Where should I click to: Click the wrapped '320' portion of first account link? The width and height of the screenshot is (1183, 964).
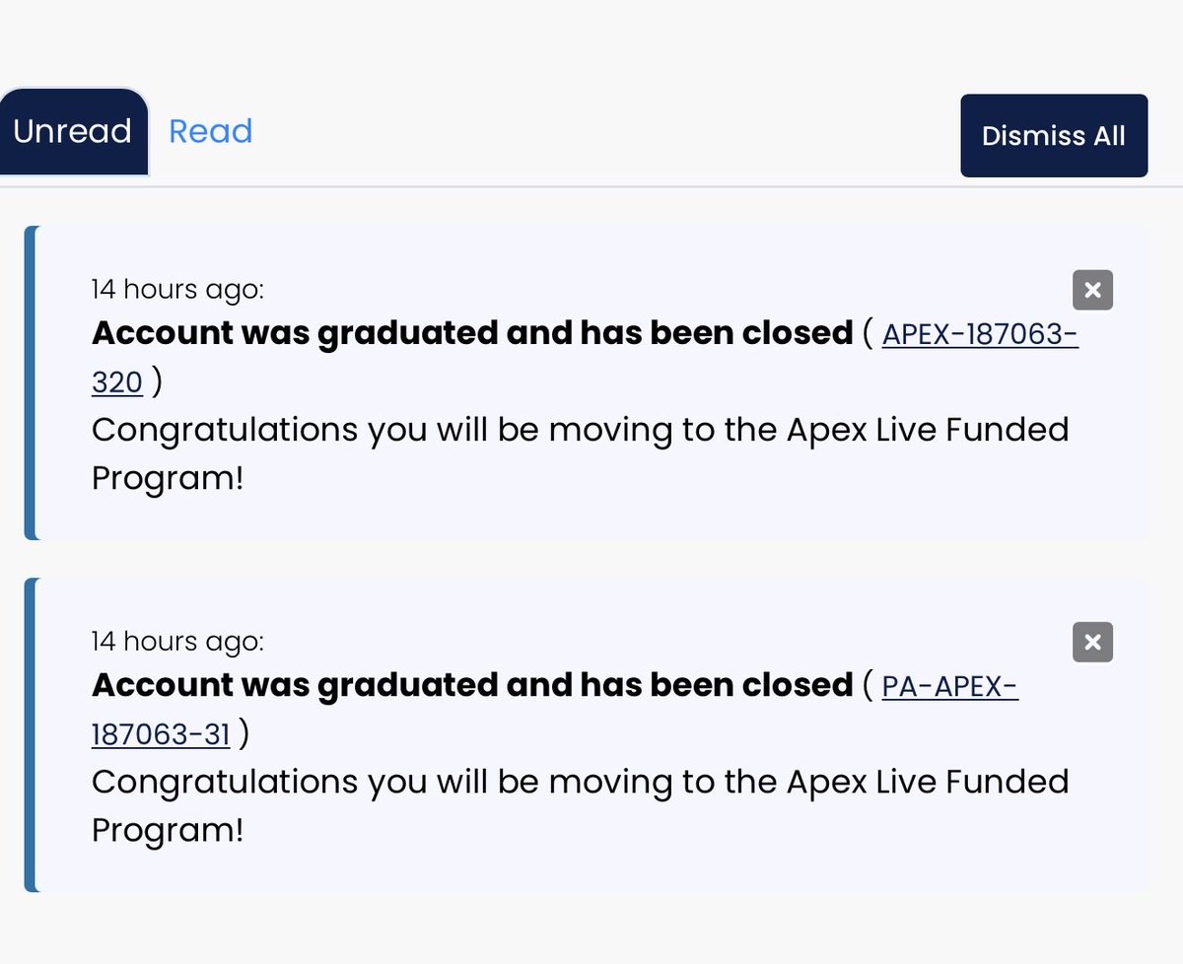(117, 382)
